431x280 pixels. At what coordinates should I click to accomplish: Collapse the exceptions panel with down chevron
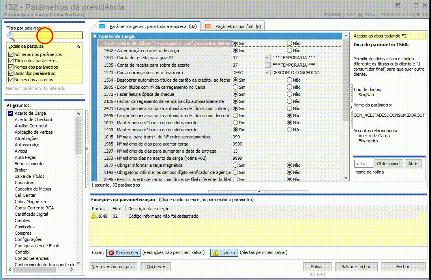click(259, 192)
